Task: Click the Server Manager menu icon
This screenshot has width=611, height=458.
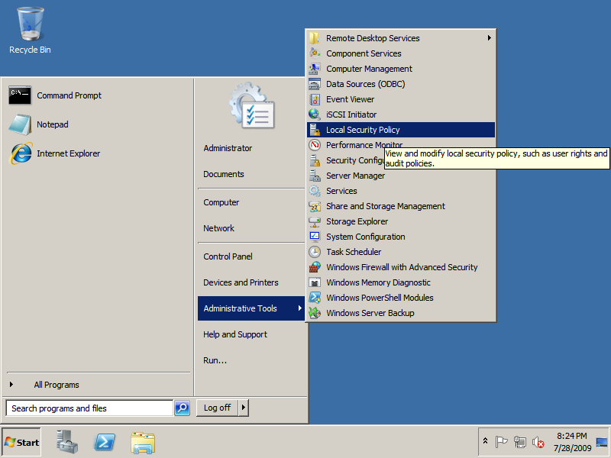Action: tap(315, 176)
